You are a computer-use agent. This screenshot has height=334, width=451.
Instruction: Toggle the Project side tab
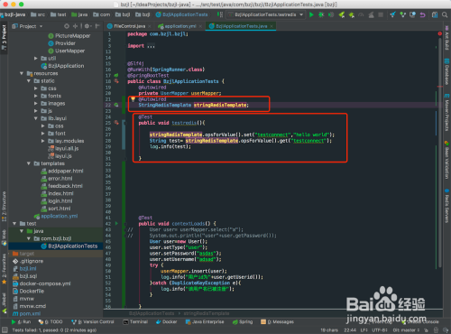click(x=4, y=38)
